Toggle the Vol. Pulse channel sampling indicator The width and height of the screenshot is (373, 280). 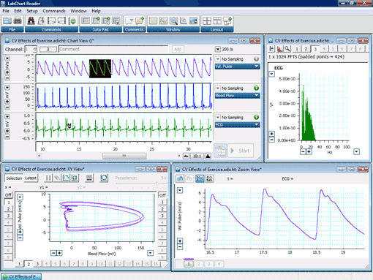tap(256, 59)
